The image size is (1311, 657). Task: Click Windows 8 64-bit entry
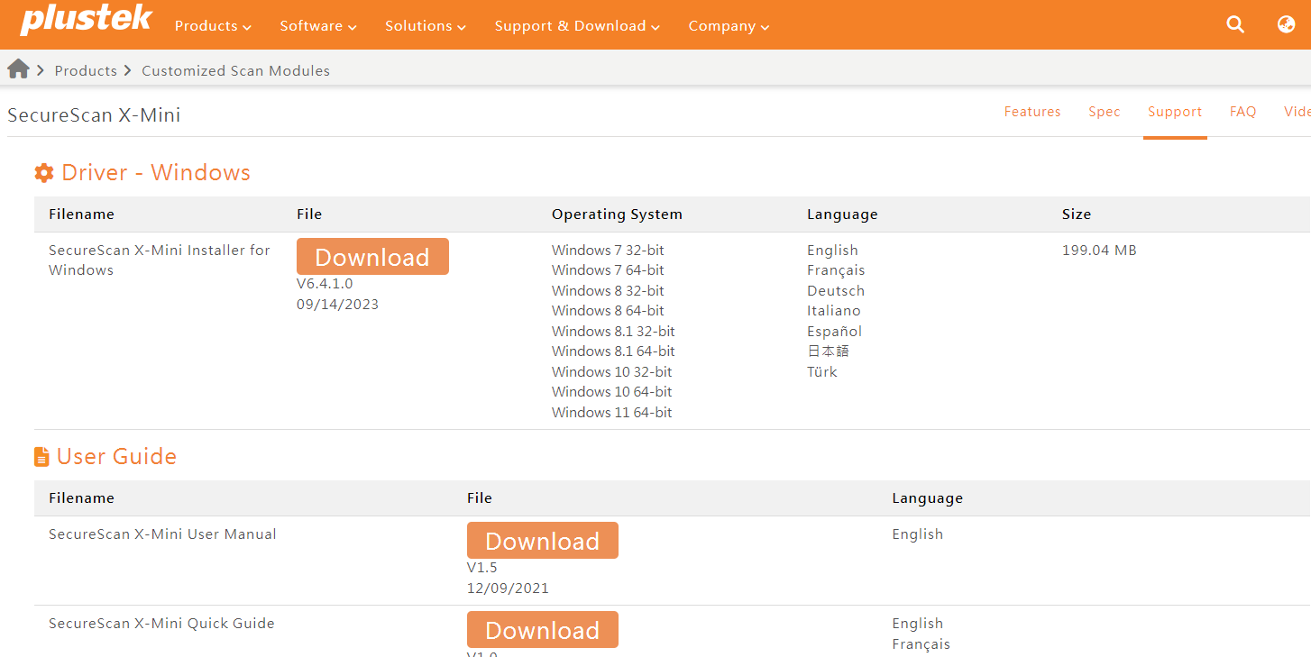click(x=608, y=311)
